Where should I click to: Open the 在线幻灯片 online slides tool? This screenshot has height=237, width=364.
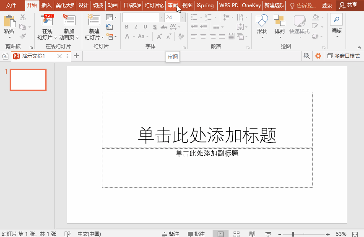[47, 27]
